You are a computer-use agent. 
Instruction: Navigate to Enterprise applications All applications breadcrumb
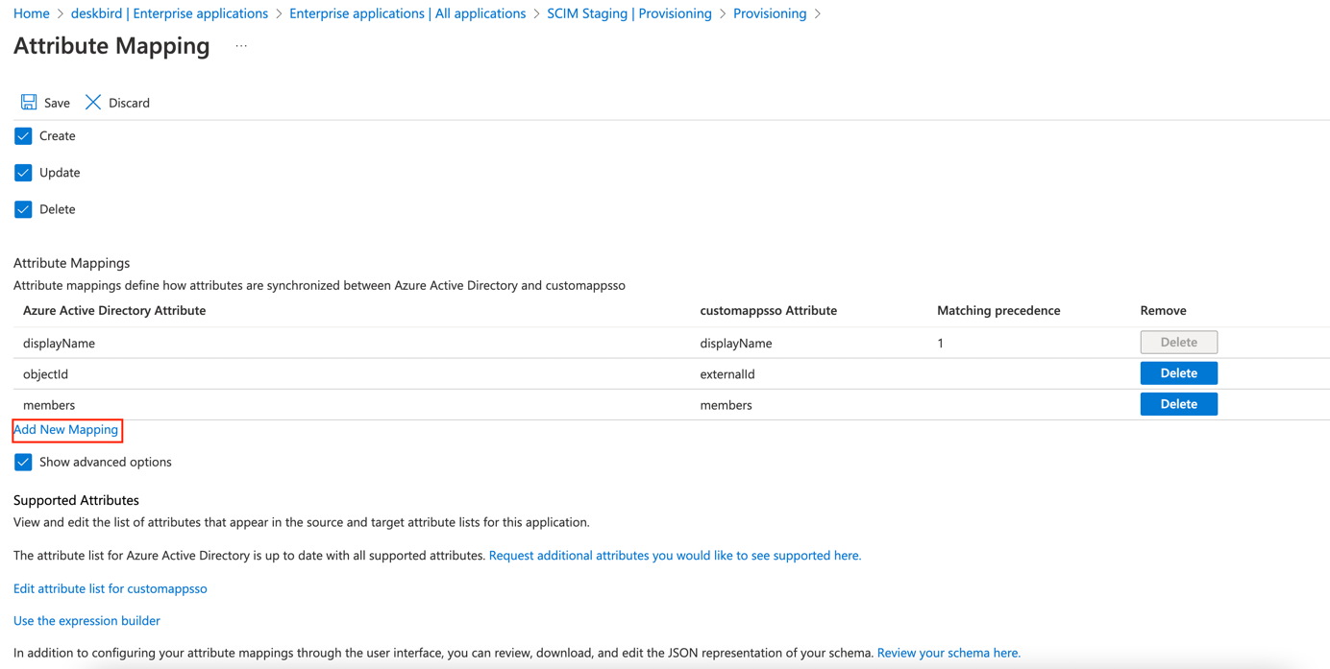tap(407, 13)
